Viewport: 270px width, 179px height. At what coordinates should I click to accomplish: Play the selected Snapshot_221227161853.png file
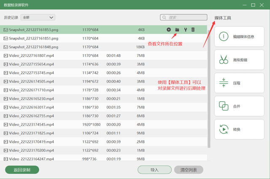pyautogui.click(x=169, y=30)
